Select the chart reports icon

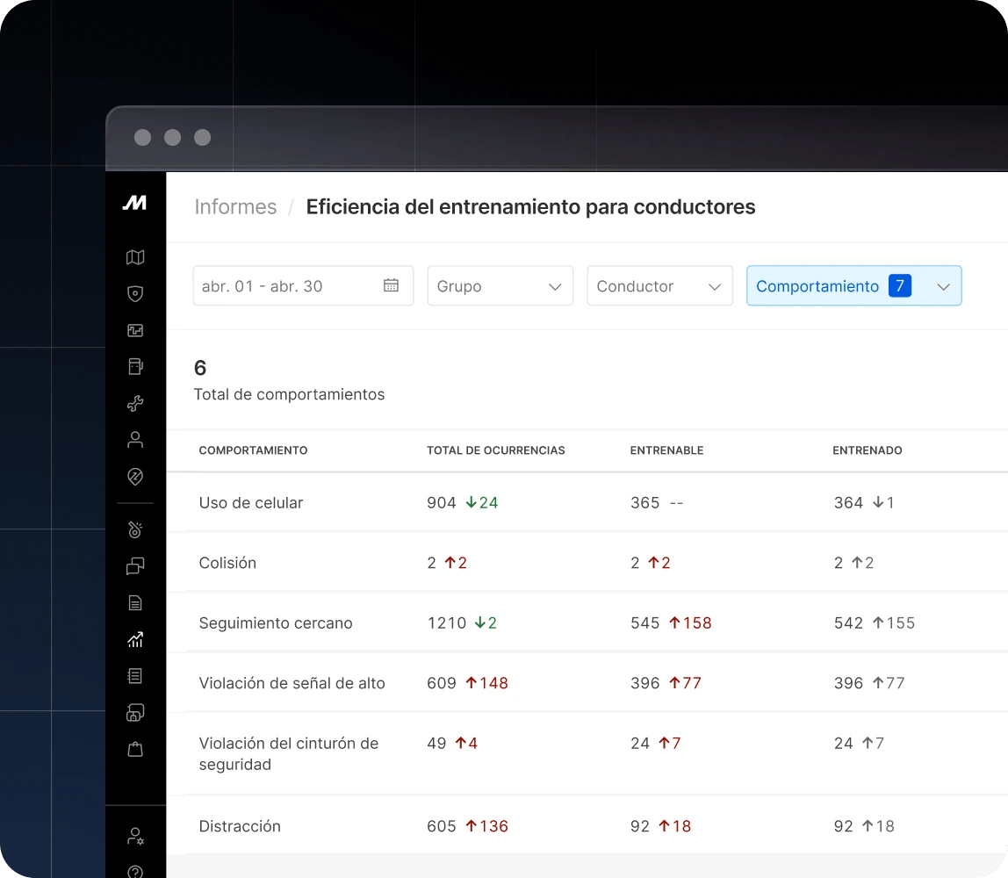[134, 640]
